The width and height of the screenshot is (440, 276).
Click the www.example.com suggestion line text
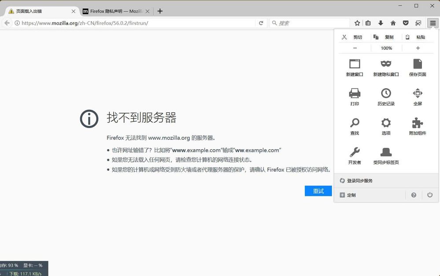(196, 150)
